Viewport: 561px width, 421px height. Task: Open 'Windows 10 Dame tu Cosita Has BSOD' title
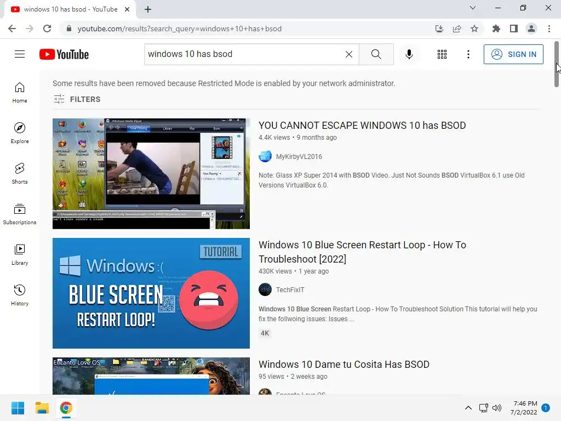[344, 365]
